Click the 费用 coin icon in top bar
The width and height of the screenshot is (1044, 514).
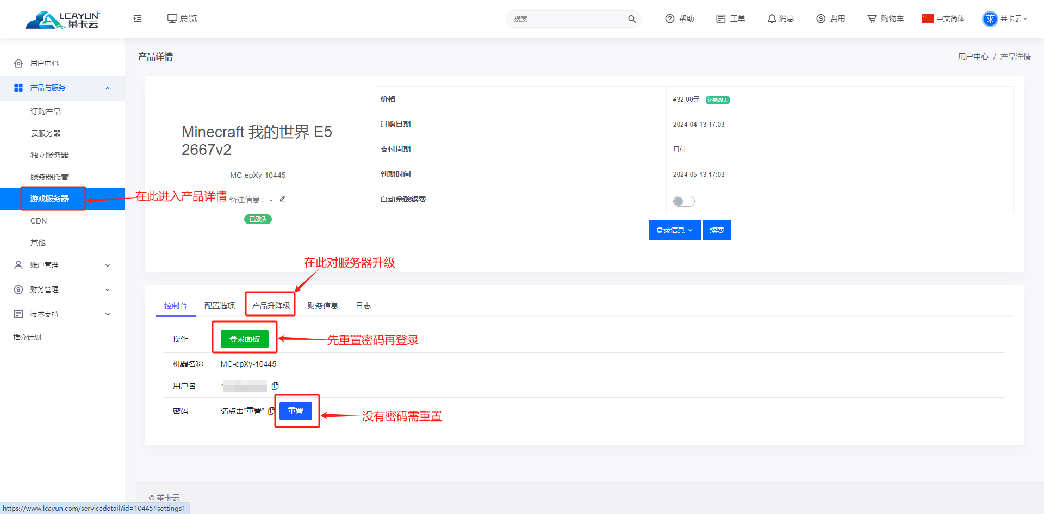pos(821,18)
